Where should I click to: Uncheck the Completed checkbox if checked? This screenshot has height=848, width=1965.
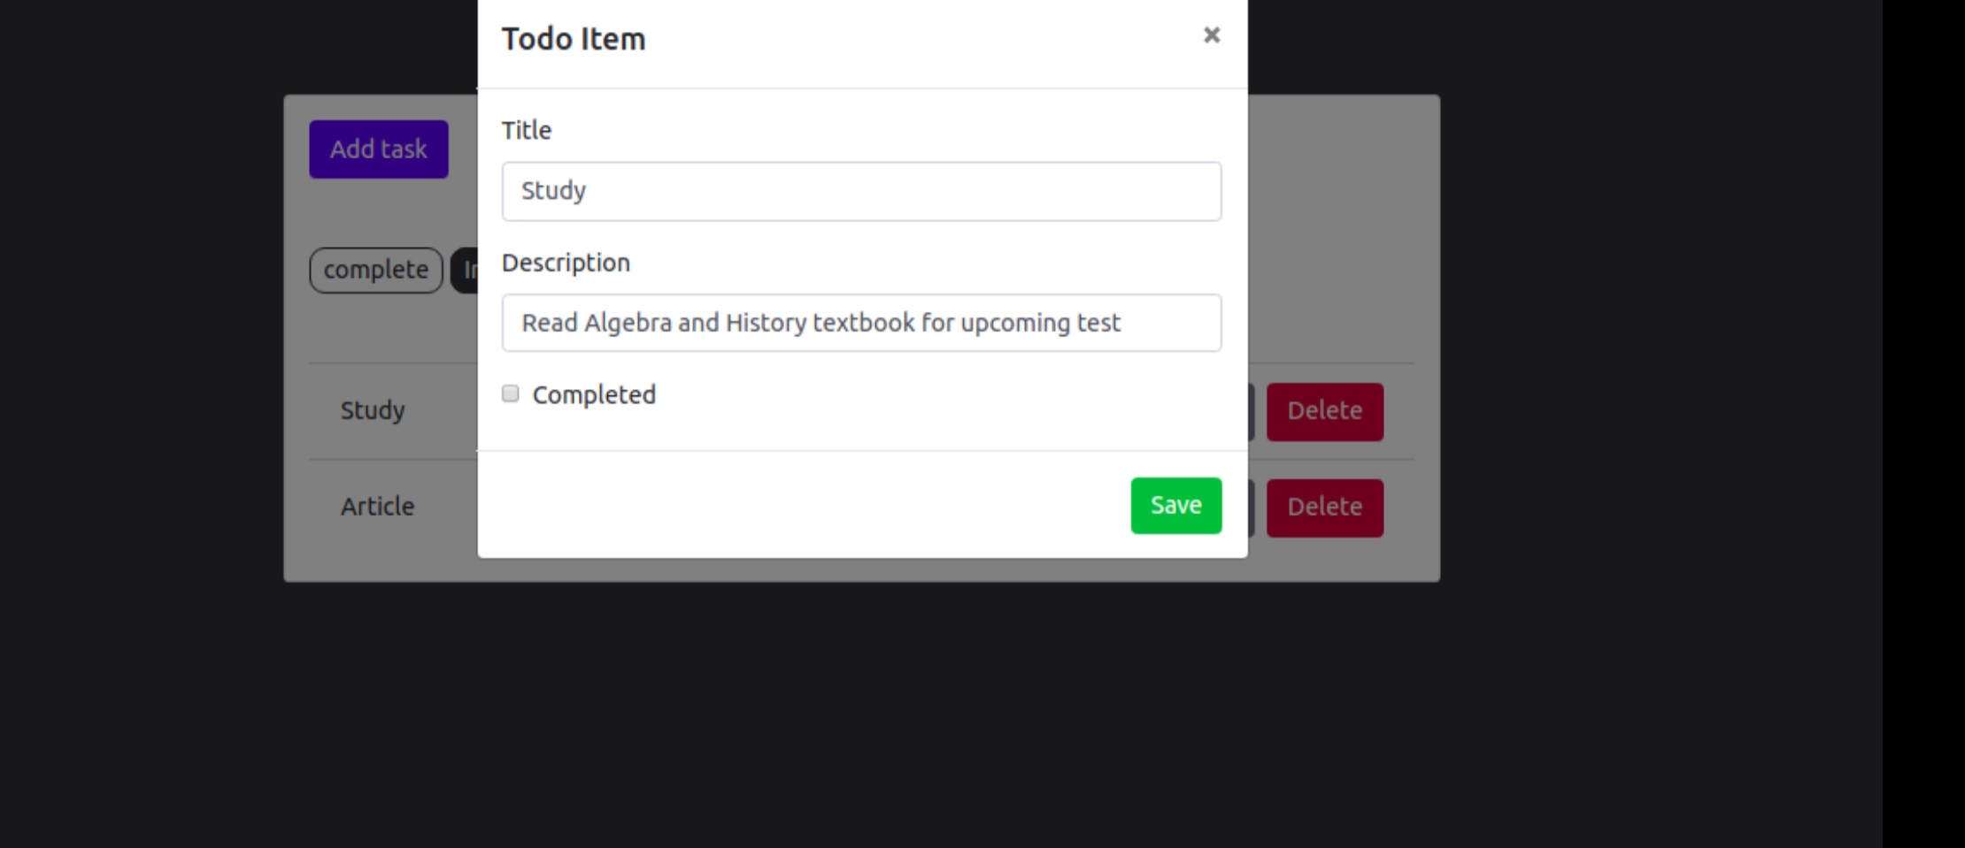510,393
